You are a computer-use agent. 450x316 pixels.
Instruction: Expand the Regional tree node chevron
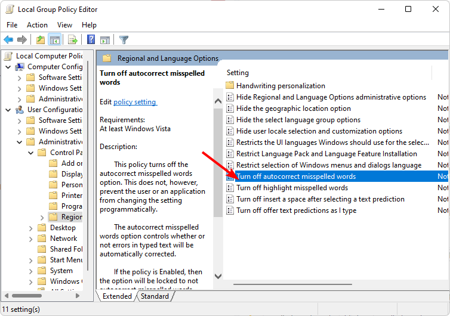[42, 218]
